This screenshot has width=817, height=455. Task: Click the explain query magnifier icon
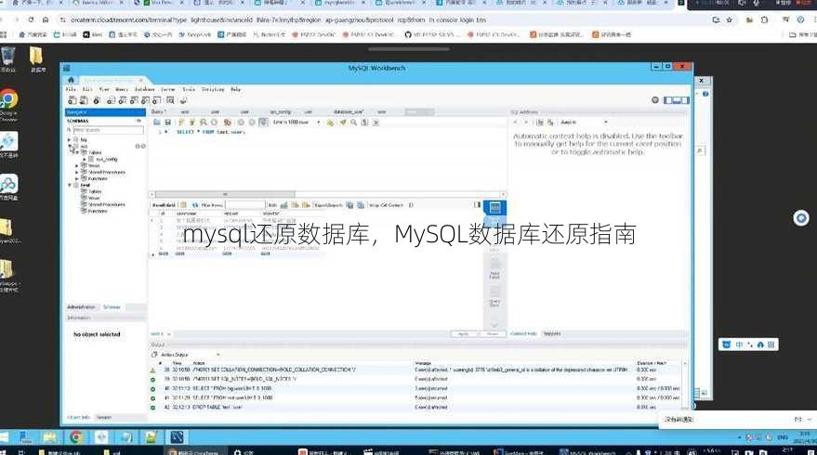(x=204, y=123)
